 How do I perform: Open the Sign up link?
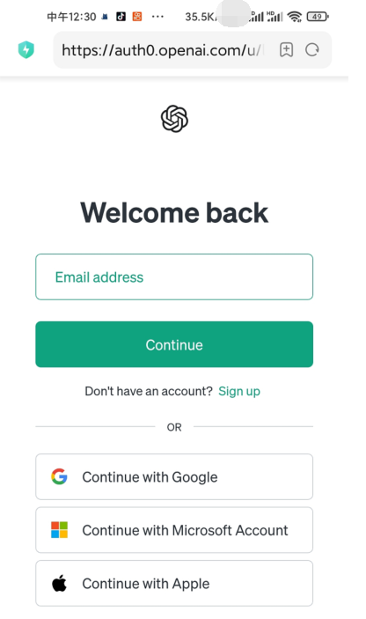point(239,391)
